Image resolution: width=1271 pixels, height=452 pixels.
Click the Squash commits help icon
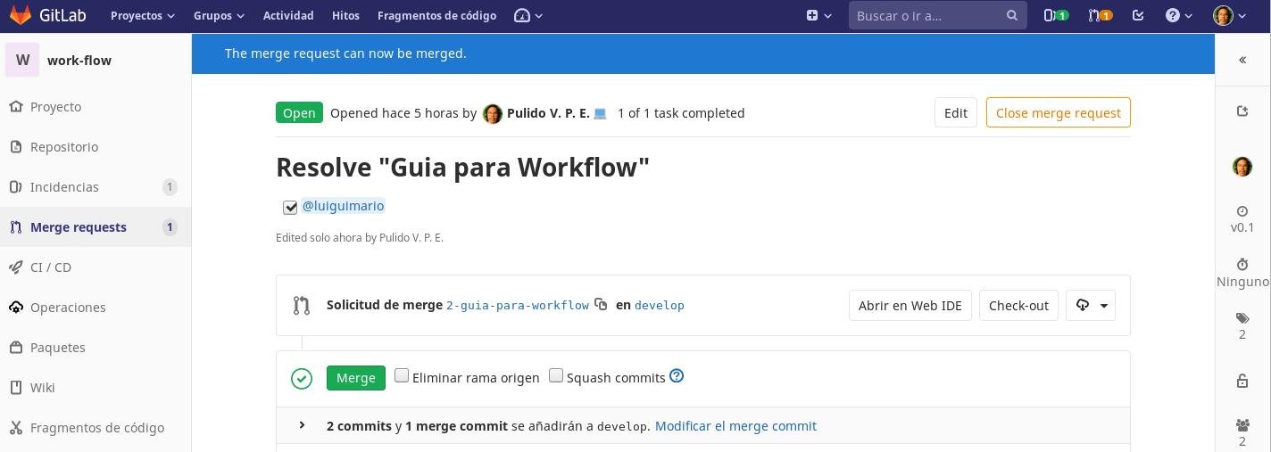pyautogui.click(x=677, y=375)
